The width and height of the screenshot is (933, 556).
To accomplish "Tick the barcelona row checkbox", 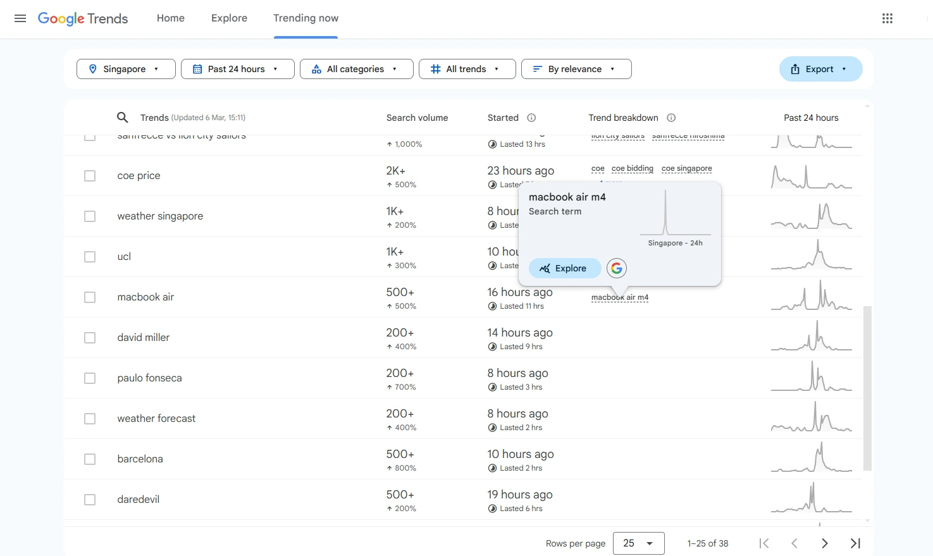I will point(90,459).
